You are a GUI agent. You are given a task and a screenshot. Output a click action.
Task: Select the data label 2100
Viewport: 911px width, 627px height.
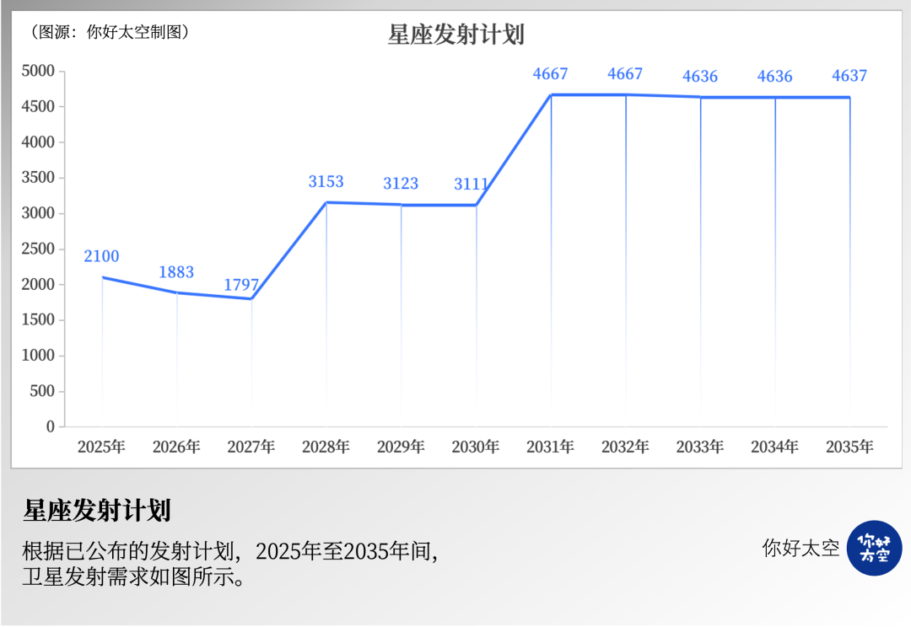tap(101, 256)
